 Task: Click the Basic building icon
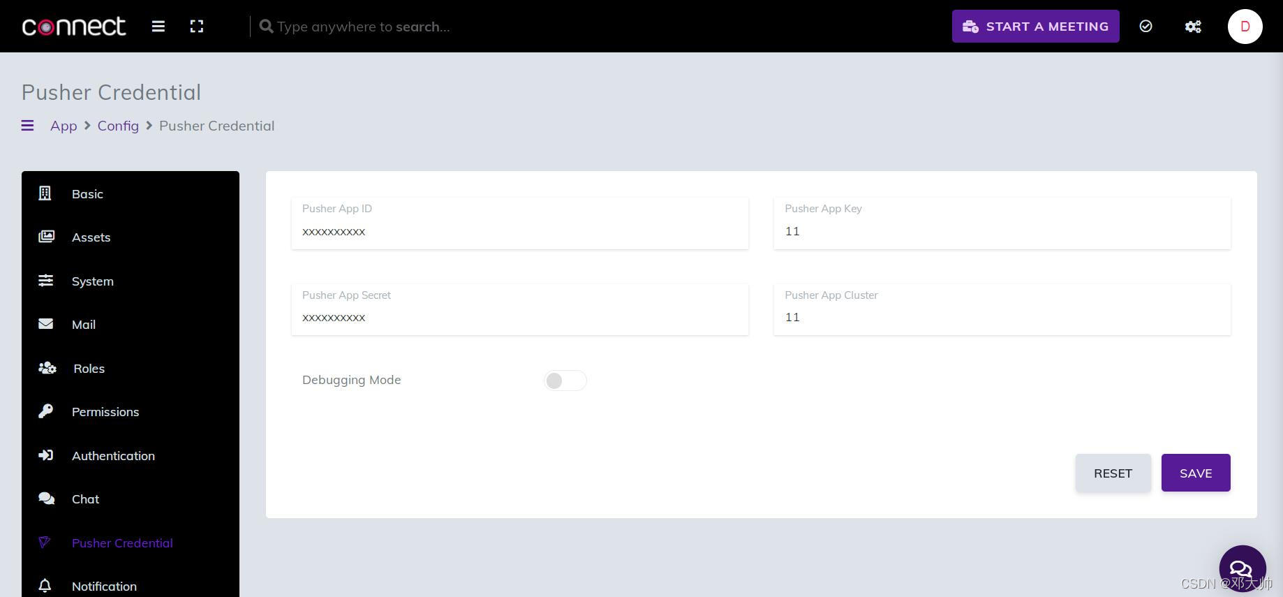[45, 193]
